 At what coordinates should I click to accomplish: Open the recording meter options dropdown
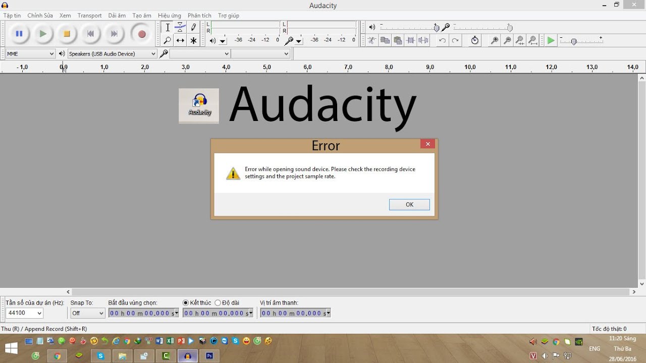[299, 41]
